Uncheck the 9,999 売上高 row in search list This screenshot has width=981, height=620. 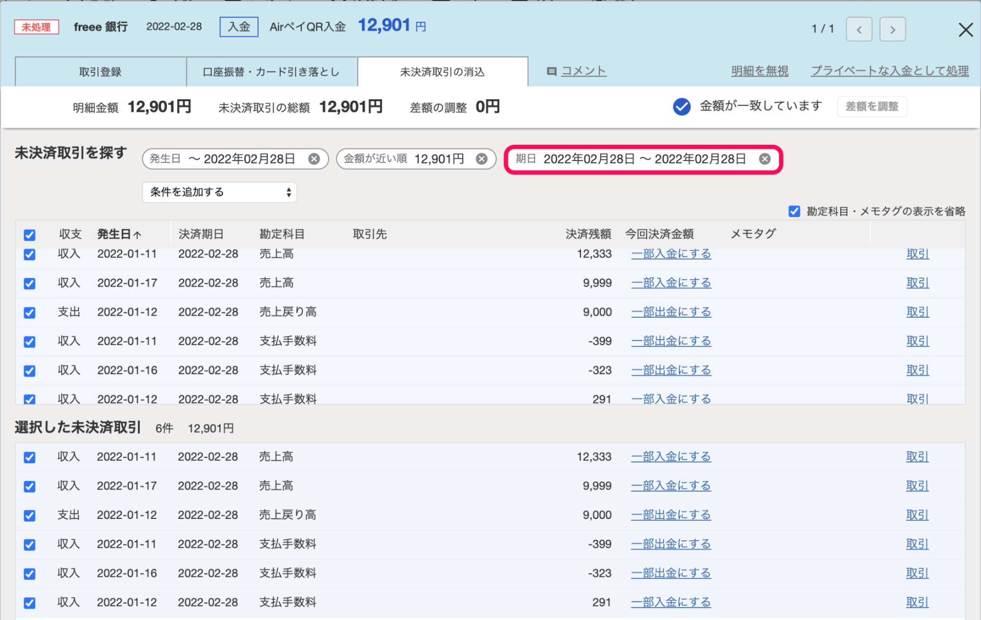pos(29,283)
